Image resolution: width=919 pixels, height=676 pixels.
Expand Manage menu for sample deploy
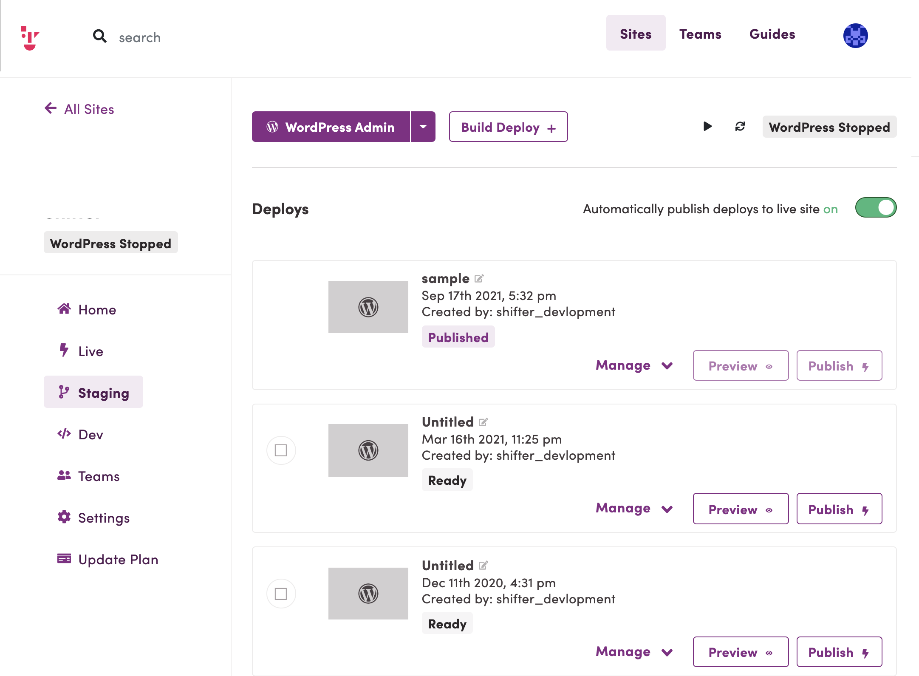tap(634, 365)
